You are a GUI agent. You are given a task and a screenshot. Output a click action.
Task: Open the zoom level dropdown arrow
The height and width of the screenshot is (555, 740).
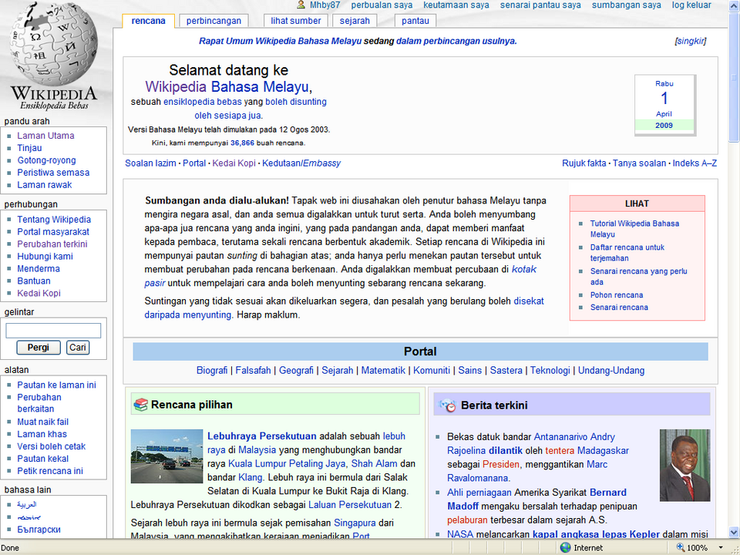tap(721, 548)
